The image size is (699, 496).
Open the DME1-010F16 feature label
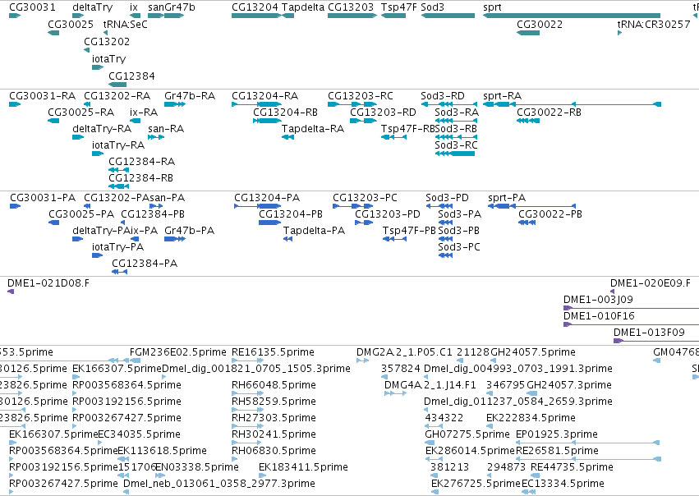(599, 316)
